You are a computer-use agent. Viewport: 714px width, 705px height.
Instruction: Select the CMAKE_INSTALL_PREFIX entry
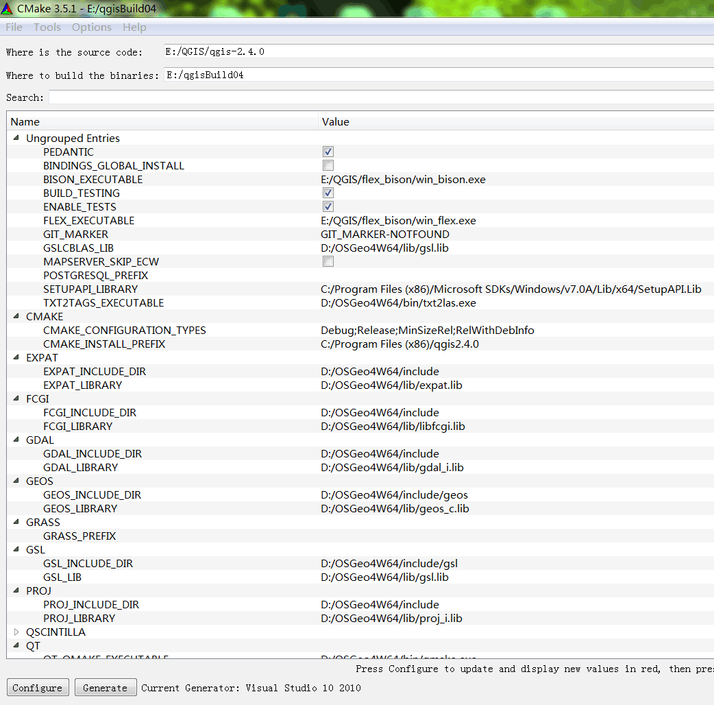[x=104, y=344]
